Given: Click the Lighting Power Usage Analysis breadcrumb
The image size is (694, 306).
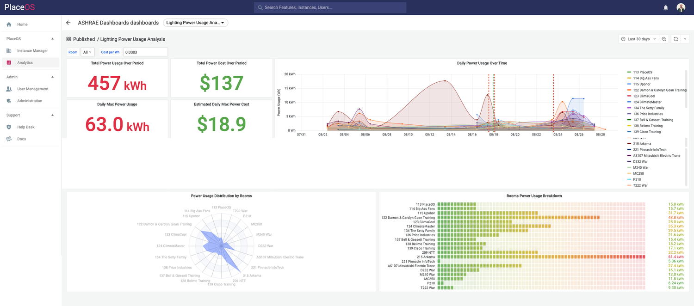Looking at the screenshot, I should point(132,39).
